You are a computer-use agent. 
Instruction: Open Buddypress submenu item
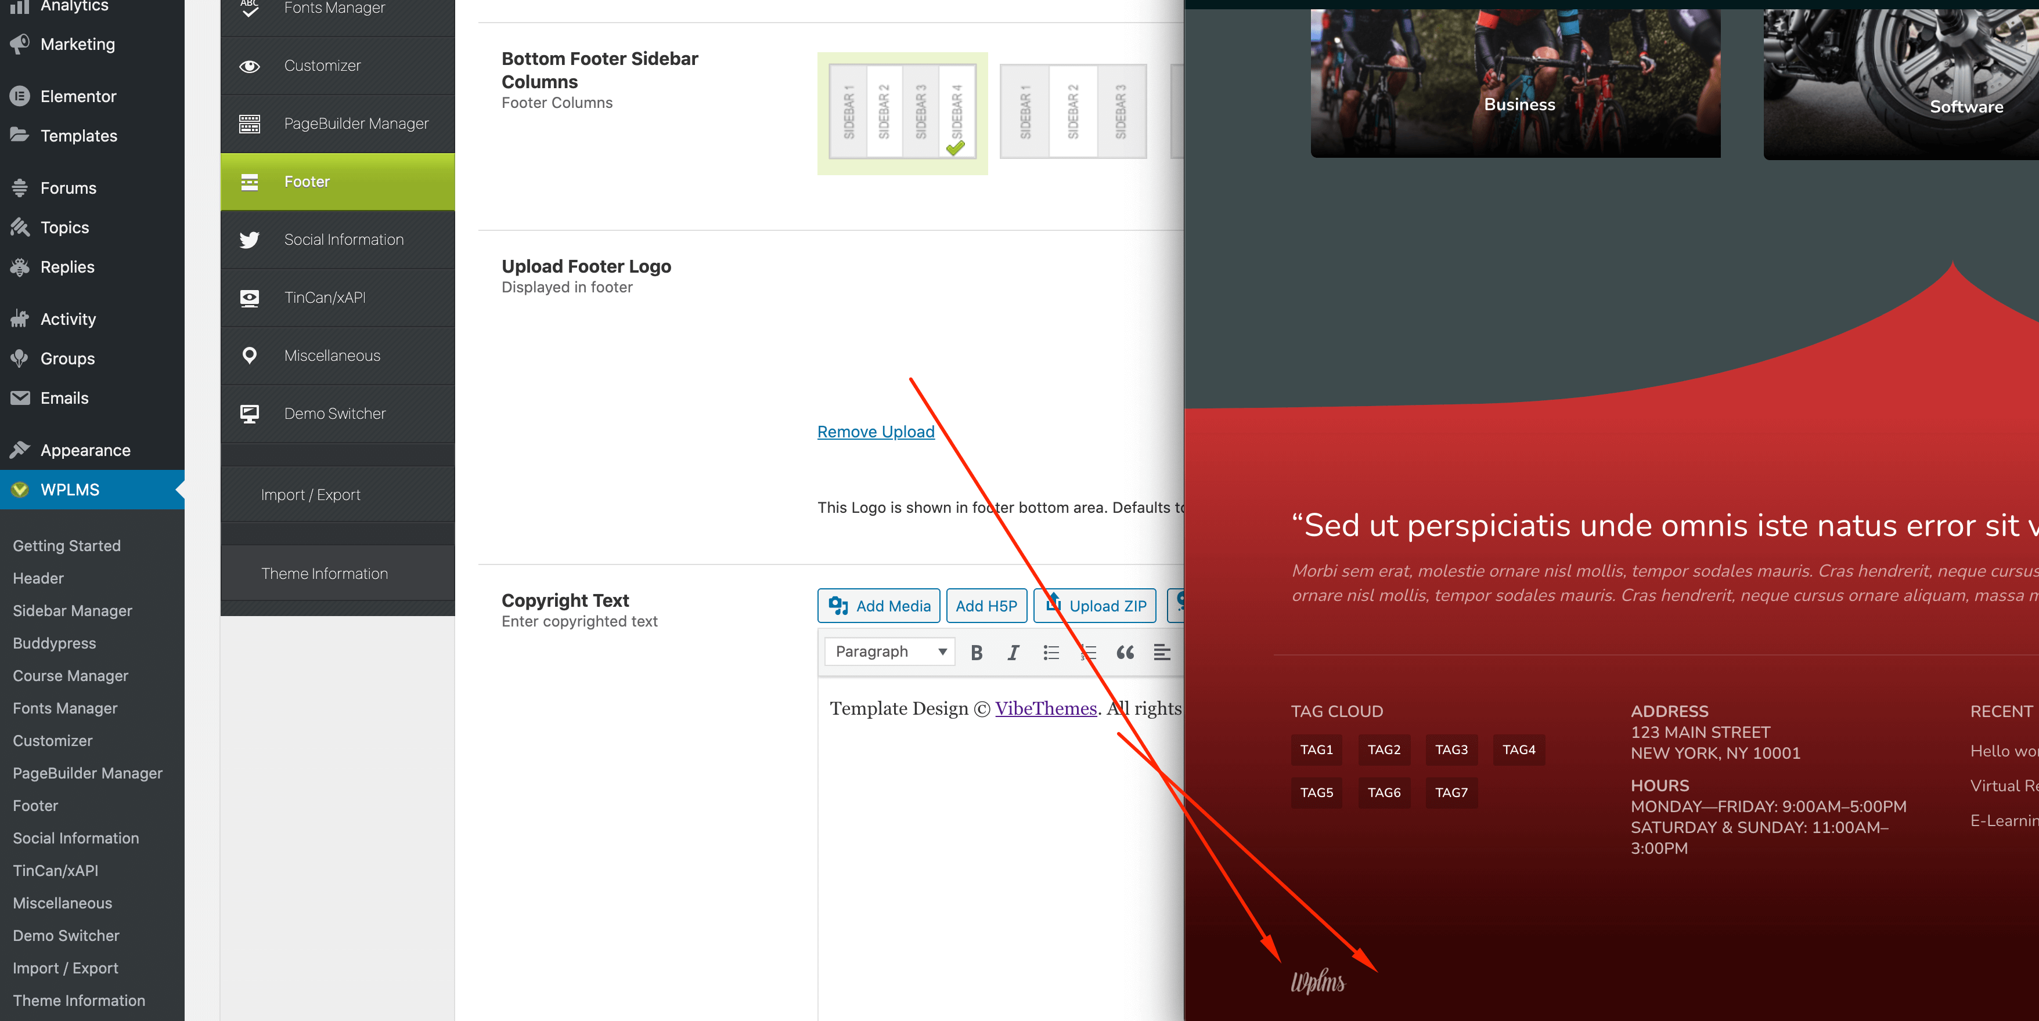(55, 643)
